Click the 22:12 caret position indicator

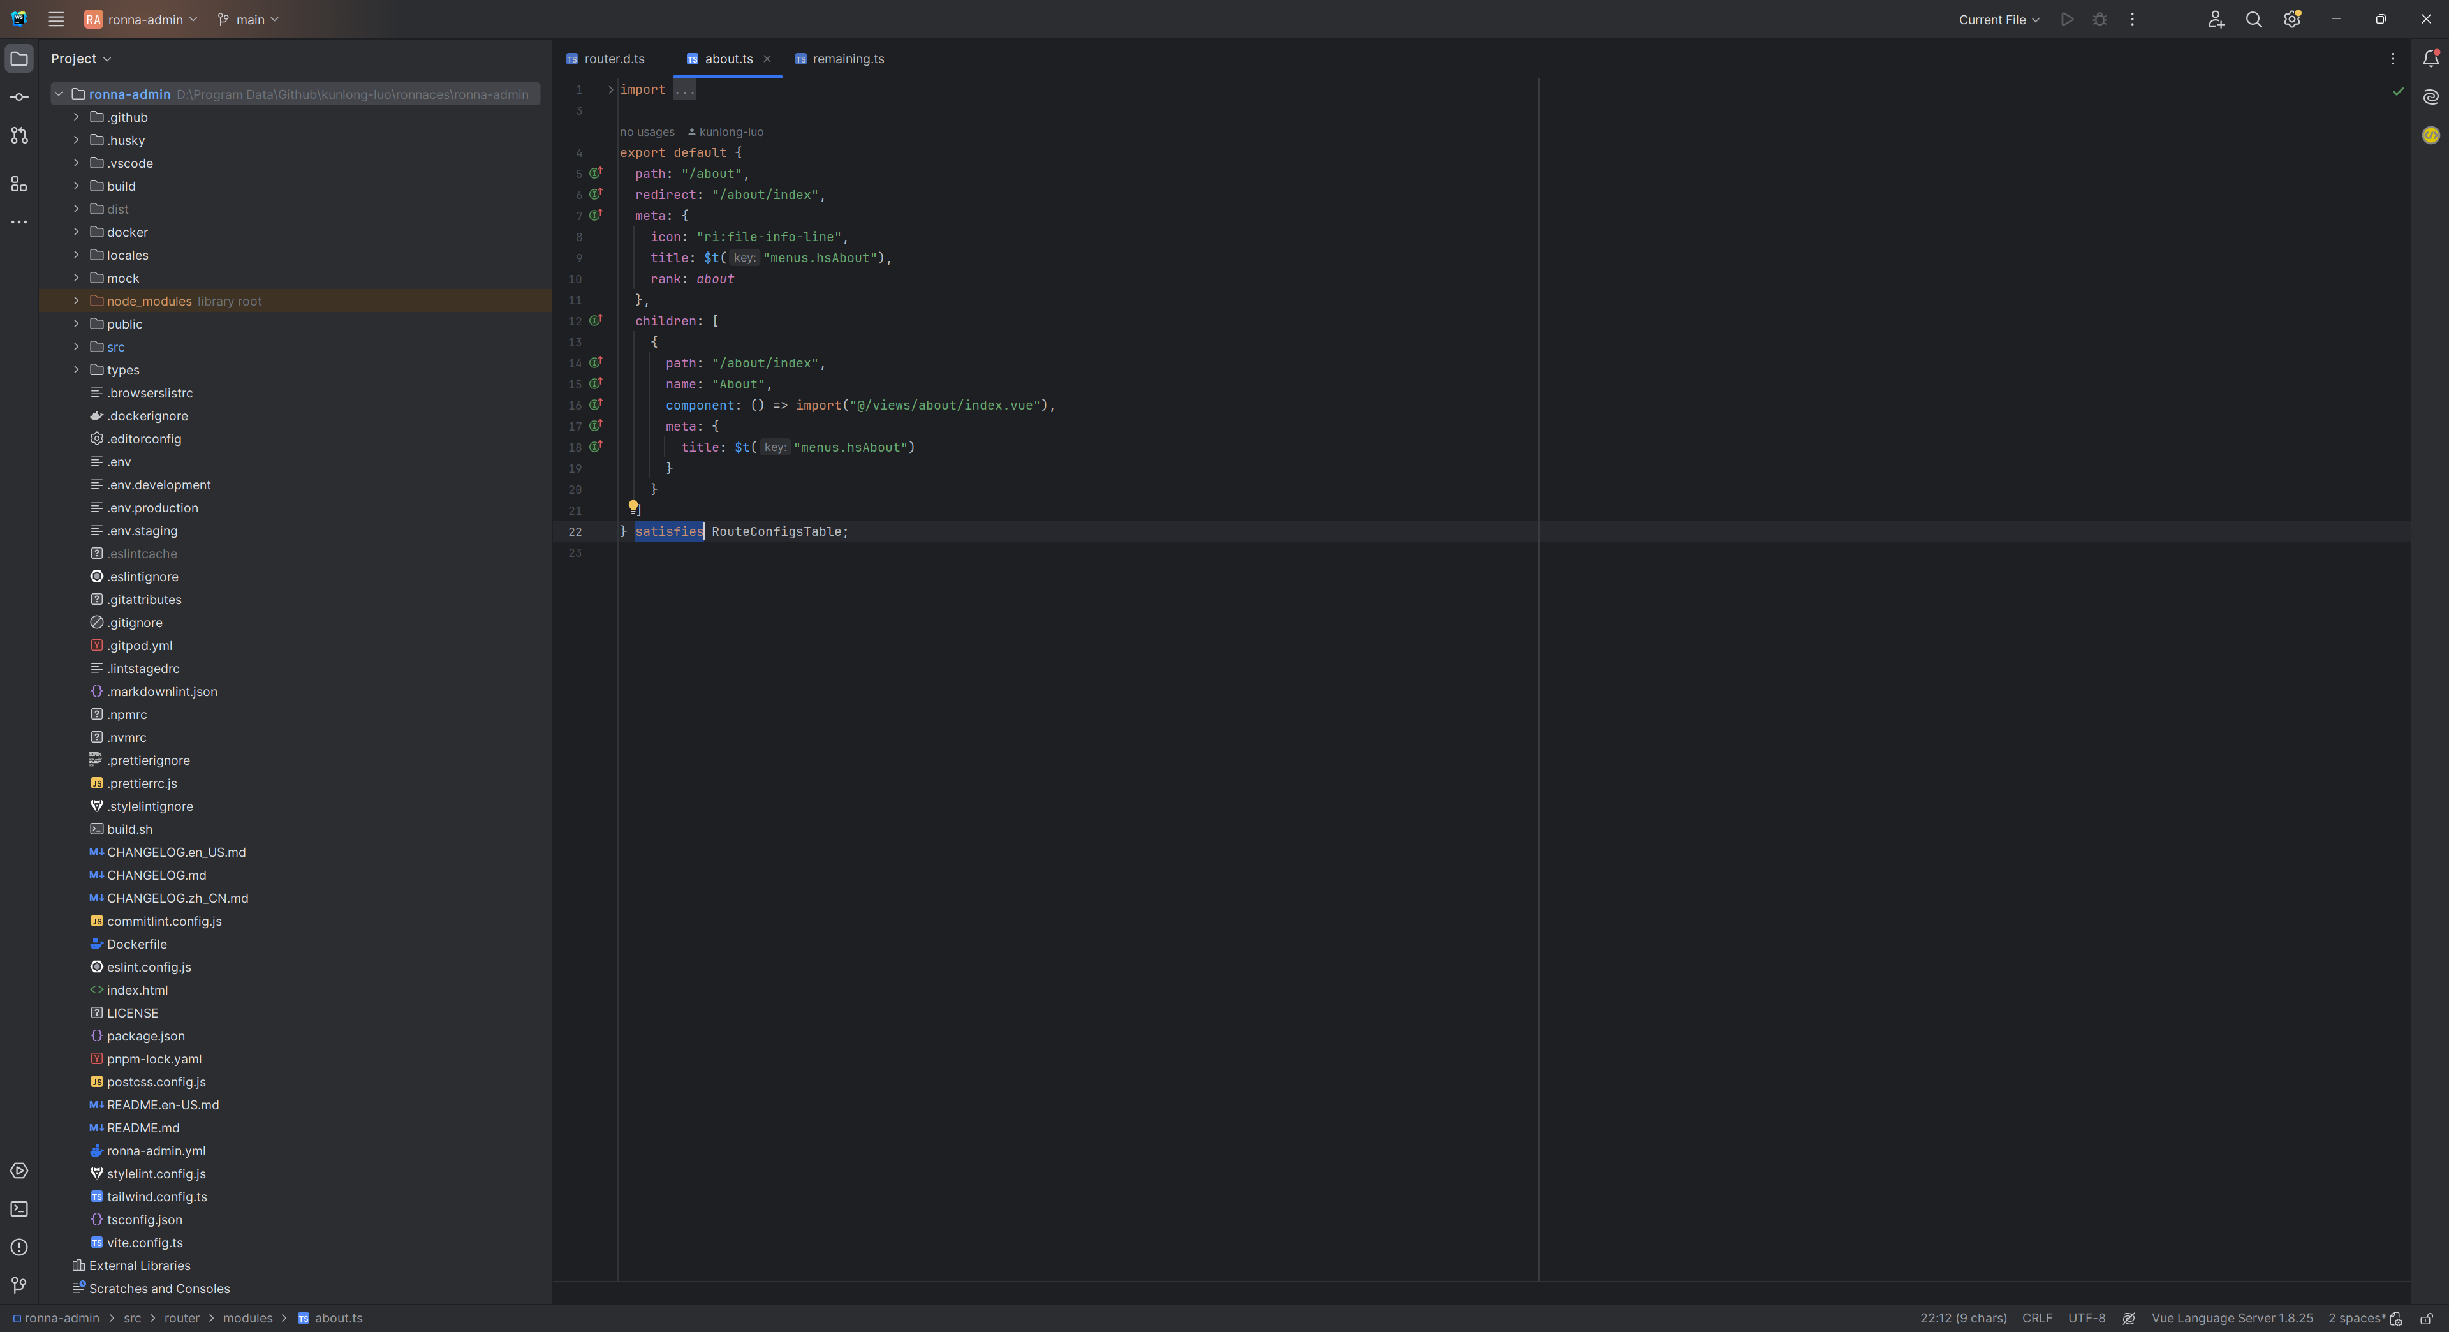[x=1963, y=1319]
